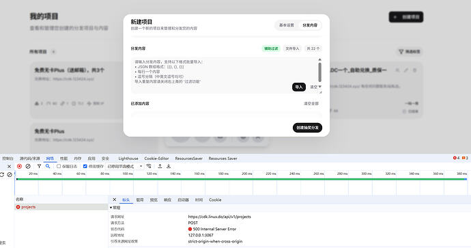Select the 载荷 request detail tab
This screenshot has width=471, height=248.
(140, 200)
